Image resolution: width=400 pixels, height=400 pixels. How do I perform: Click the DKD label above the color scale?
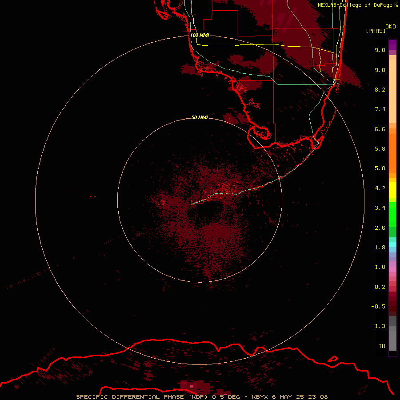point(391,27)
